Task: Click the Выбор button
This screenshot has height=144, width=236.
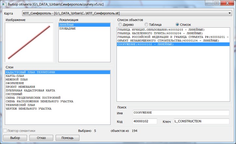Action: coord(15,138)
